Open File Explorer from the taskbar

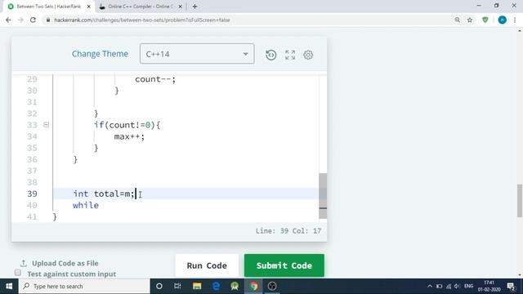[197, 287]
